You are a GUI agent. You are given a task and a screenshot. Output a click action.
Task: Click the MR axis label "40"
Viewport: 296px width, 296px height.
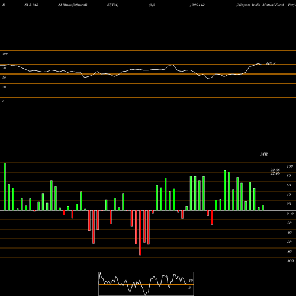click(289, 195)
